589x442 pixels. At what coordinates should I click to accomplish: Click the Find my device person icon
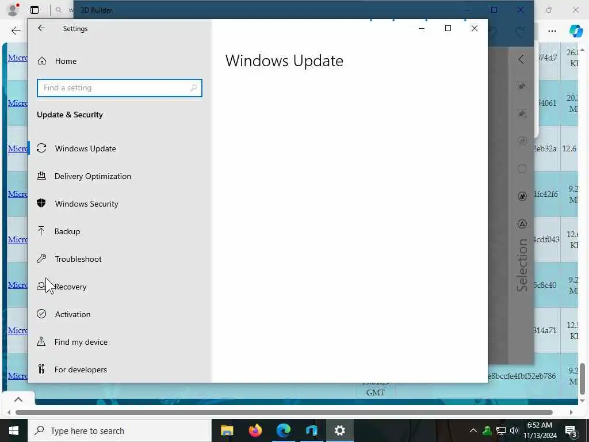click(41, 341)
